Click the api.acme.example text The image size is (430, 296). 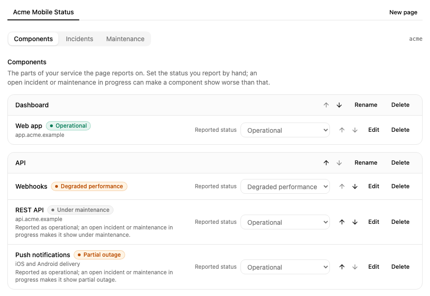38,219
